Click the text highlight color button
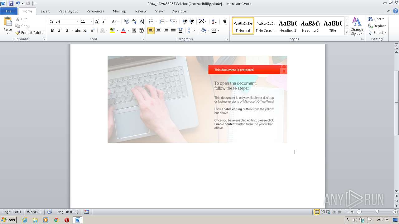399x224 pixels. pos(112,30)
